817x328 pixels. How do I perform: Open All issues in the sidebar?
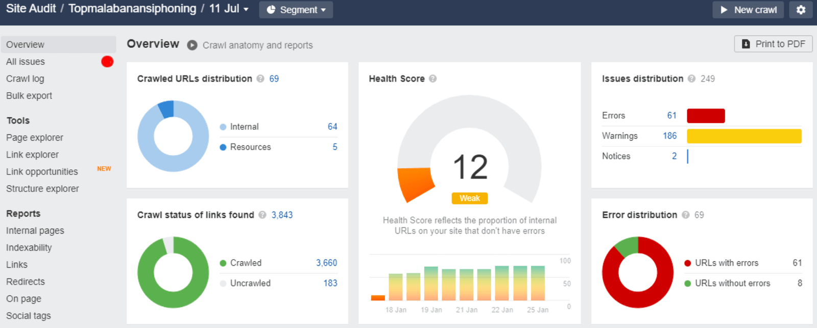click(x=26, y=62)
